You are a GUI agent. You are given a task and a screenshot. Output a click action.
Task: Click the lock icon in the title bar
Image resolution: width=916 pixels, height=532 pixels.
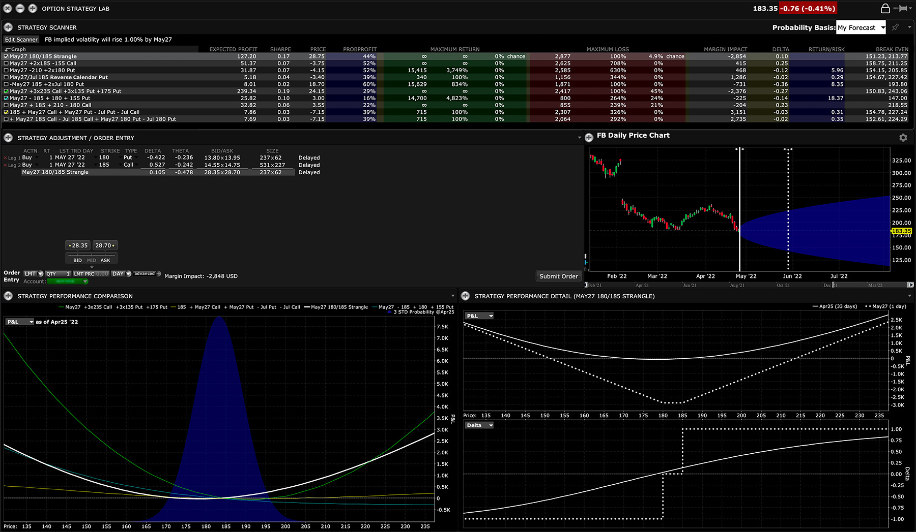click(x=885, y=8)
